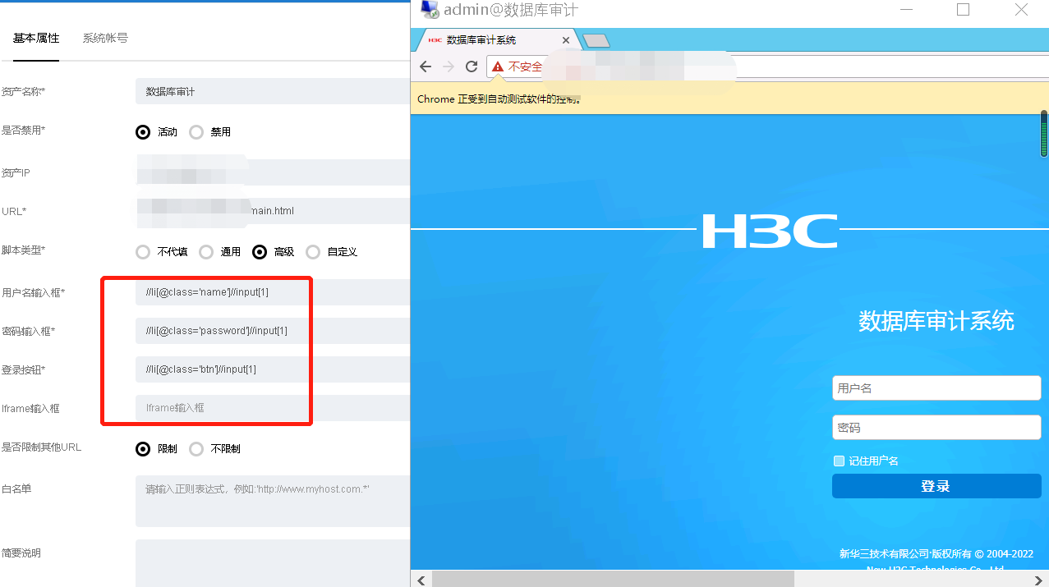The height and width of the screenshot is (587, 1049).
Task: Maximize the admin@数据库审计 window
Action: [x=964, y=10]
